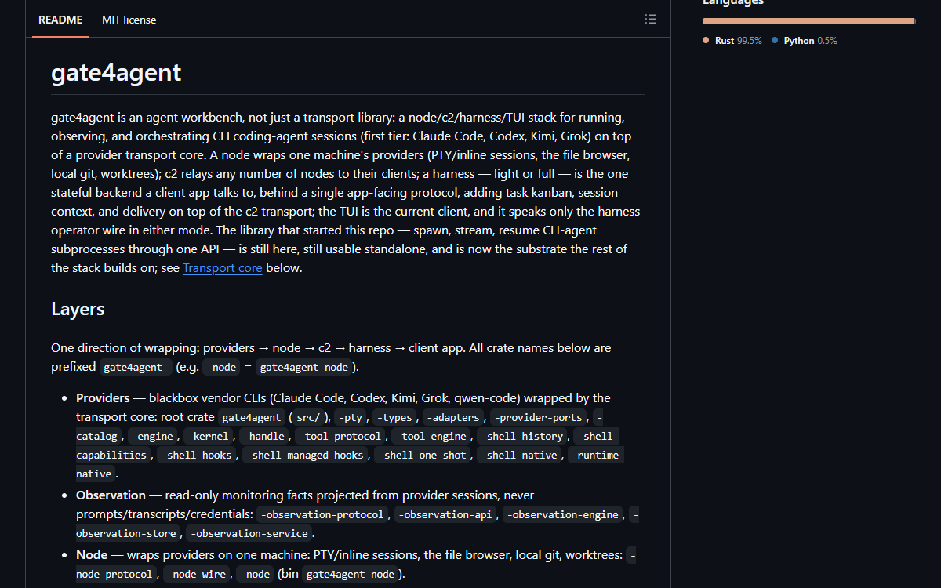Screen dimensions: 941x588
Task: Click the Layers section heading
Action: pos(78,309)
